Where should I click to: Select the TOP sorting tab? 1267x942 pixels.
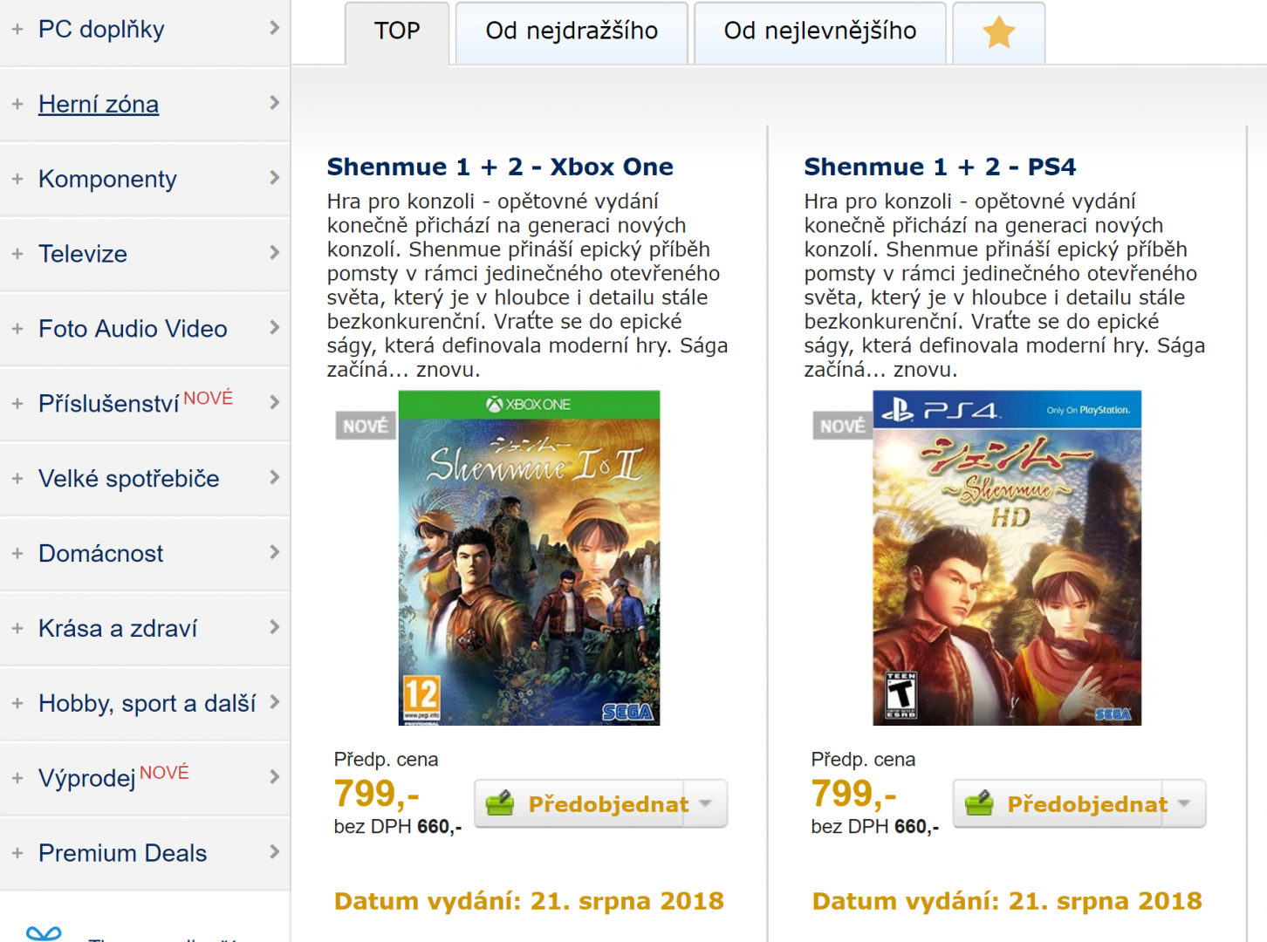click(397, 32)
